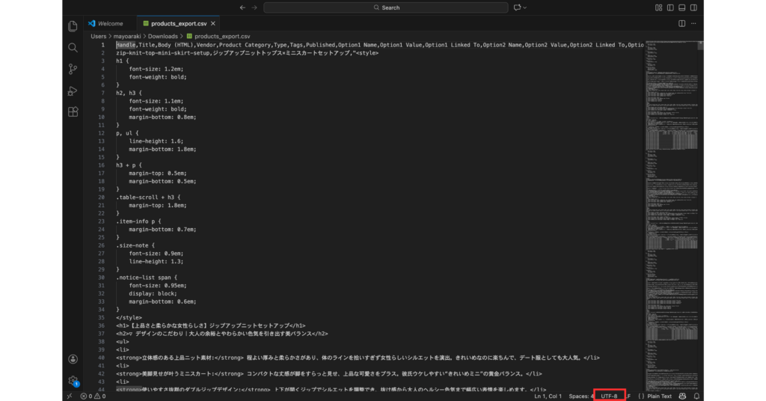The height and width of the screenshot is (401, 766).
Task: Click 'h2, h3 {' on line 7
Action: pyautogui.click(x=129, y=93)
